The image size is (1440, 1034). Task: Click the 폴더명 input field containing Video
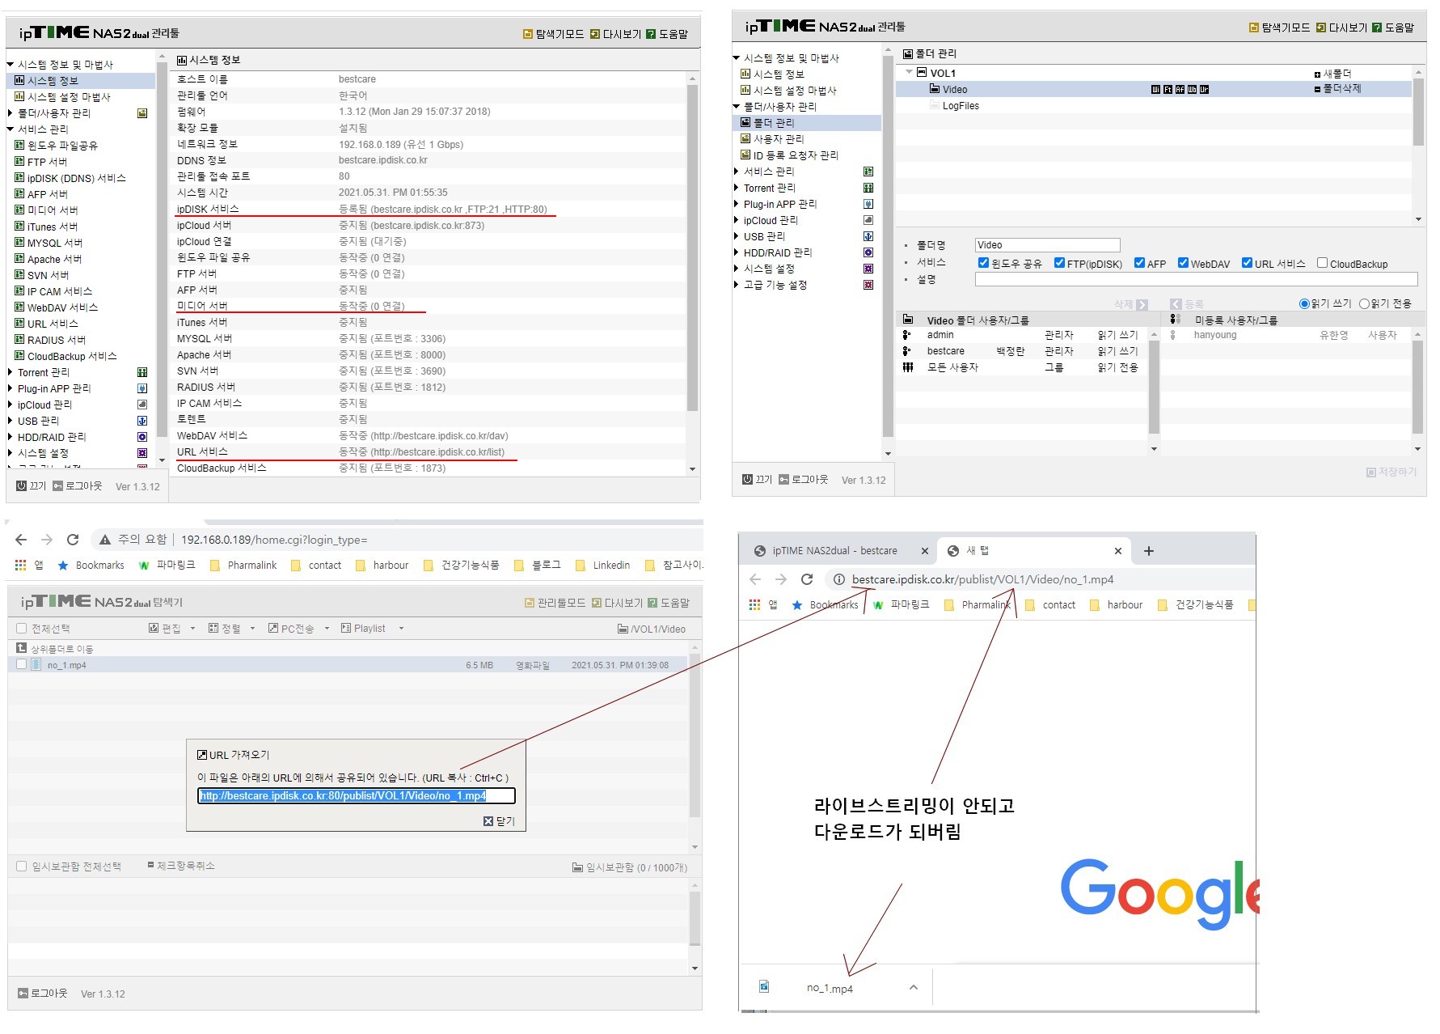(1048, 245)
